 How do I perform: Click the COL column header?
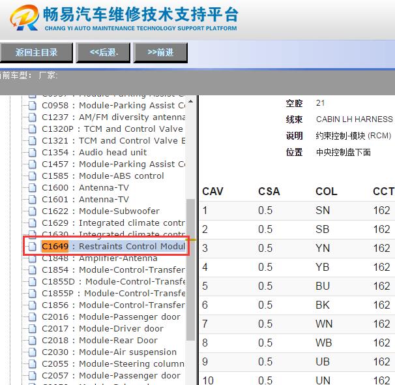click(x=327, y=192)
